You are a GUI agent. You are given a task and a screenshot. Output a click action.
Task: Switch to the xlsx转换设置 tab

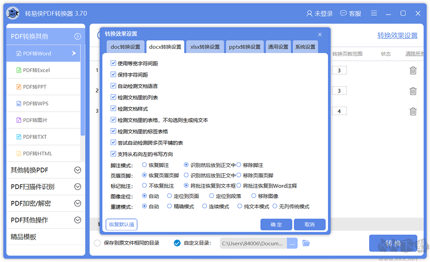205,46
